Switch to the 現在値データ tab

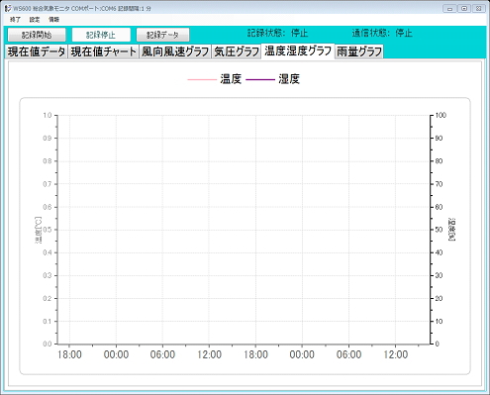point(37,51)
